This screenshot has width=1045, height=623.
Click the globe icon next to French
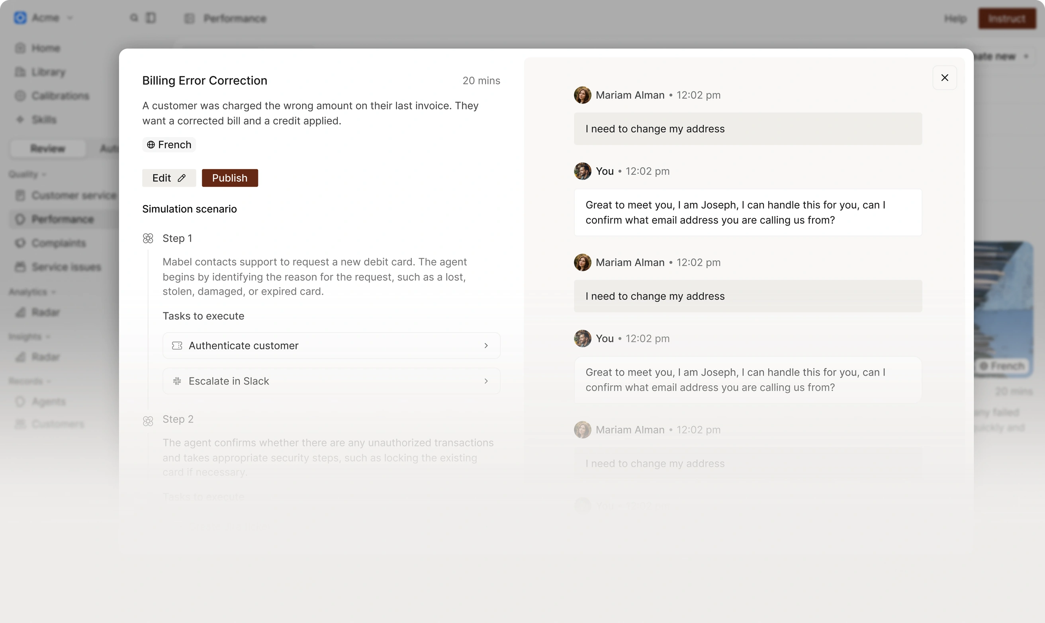151,145
